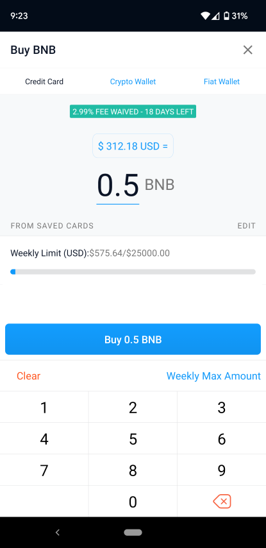Select Weekly Max Amount

point(213,375)
